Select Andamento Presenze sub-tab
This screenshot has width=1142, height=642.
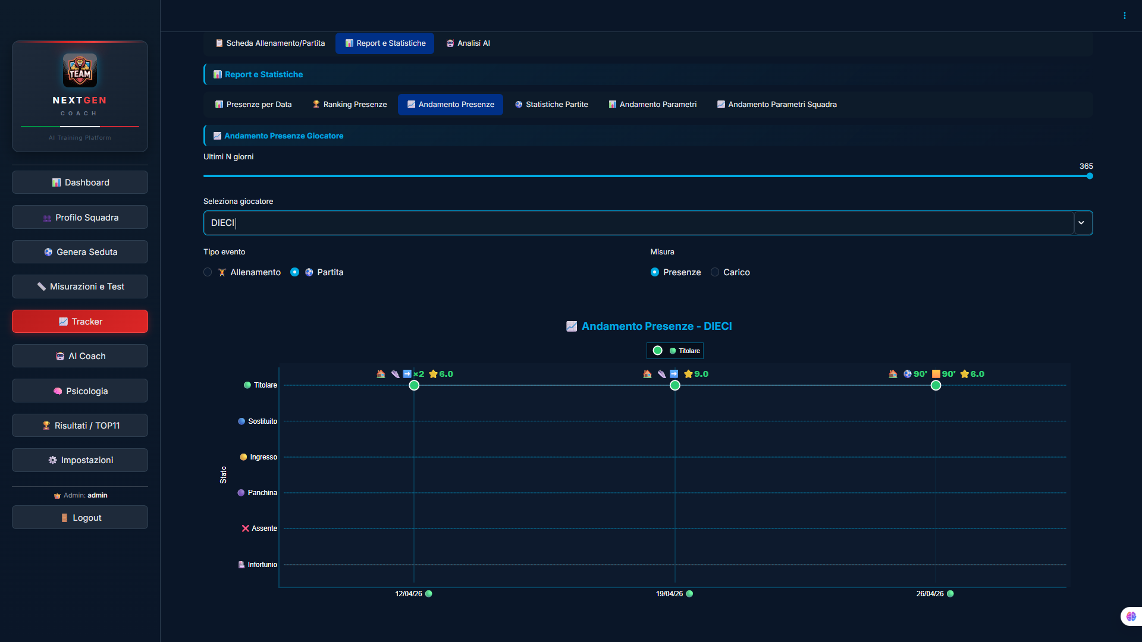(450, 105)
